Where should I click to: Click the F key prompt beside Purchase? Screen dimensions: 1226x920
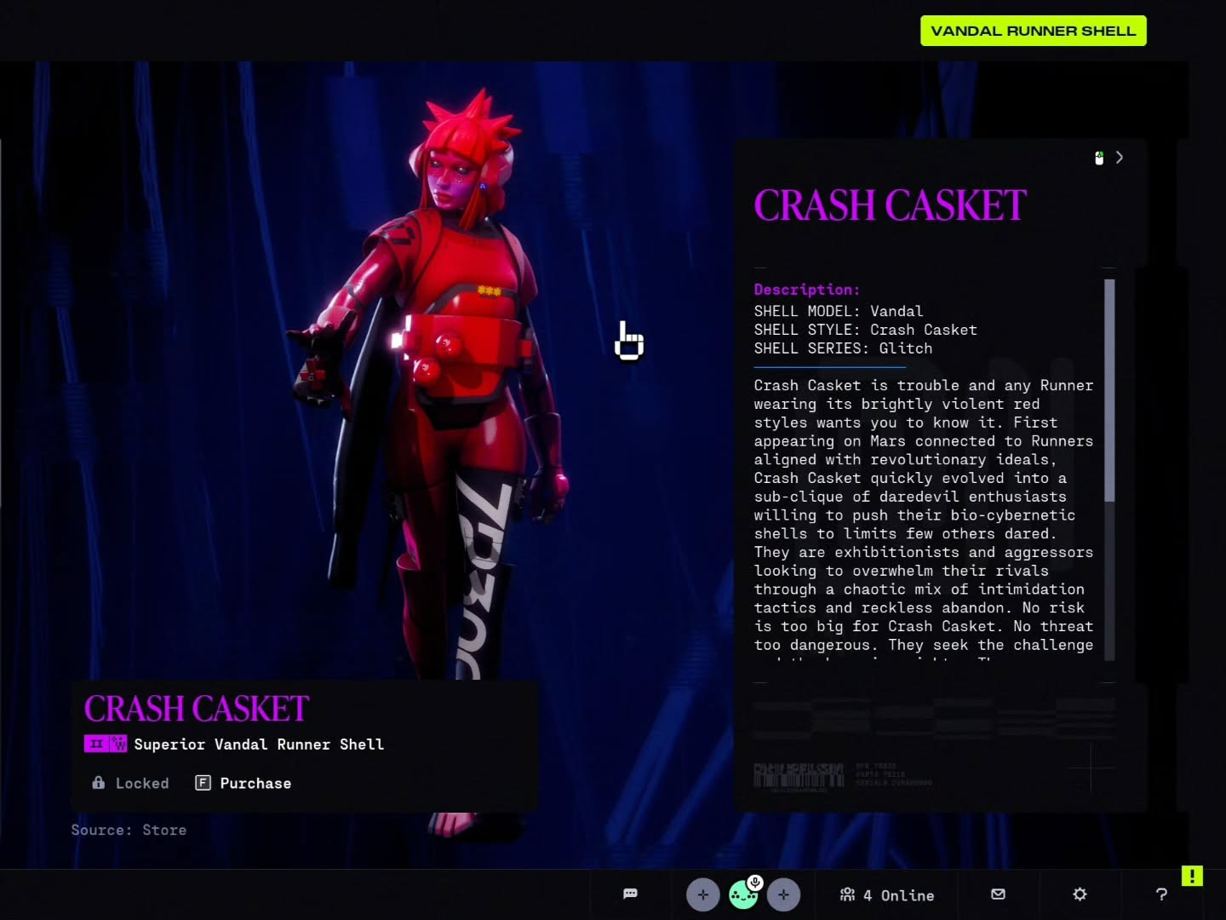pos(203,783)
